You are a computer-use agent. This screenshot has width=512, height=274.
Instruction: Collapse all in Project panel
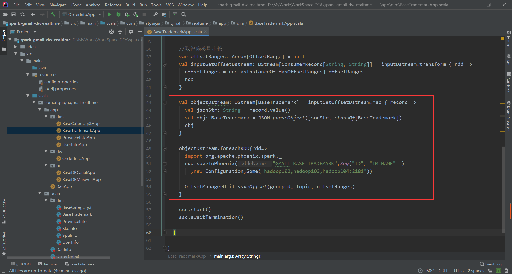(120, 32)
